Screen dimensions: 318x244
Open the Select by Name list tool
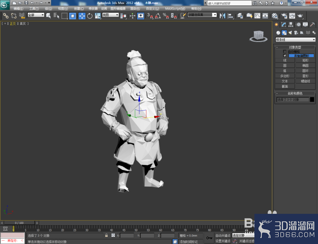pos(56,16)
